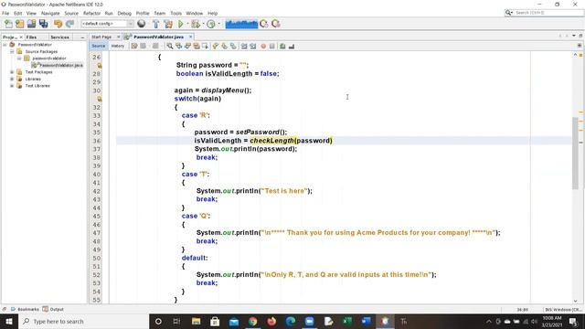Collapse the passwordvalidator package node
This screenshot has width=585, height=329.
point(19,58)
